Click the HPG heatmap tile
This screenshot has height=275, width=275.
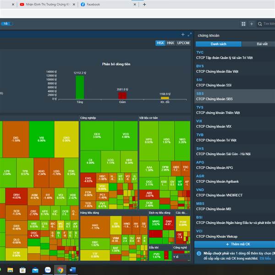pyautogui.click(x=148, y=141)
